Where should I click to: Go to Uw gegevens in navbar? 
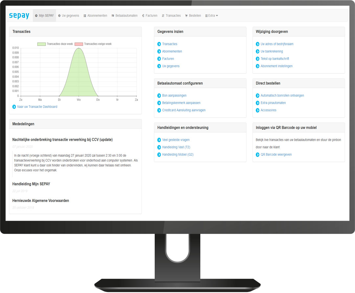pyautogui.click(x=69, y=16)
